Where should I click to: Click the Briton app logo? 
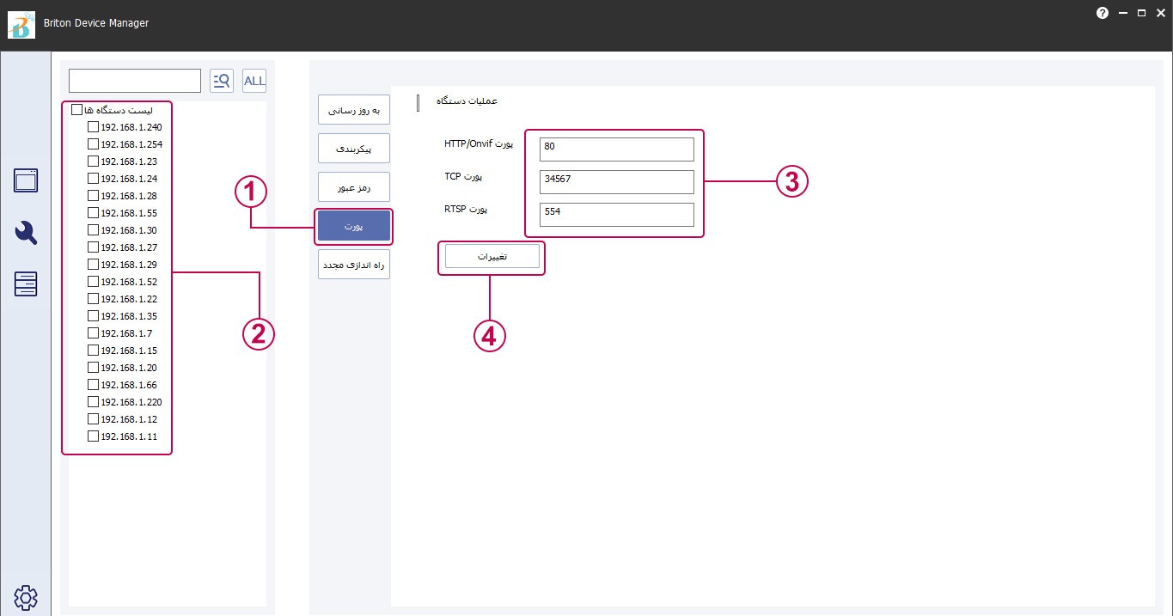[x=21, y=24]
